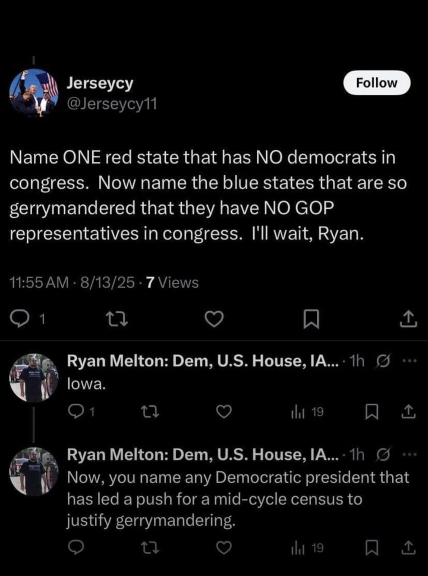This screenshot has height=576, width=428.
Task: Like the mid-cycle census reply
Action: coord(224,548)
